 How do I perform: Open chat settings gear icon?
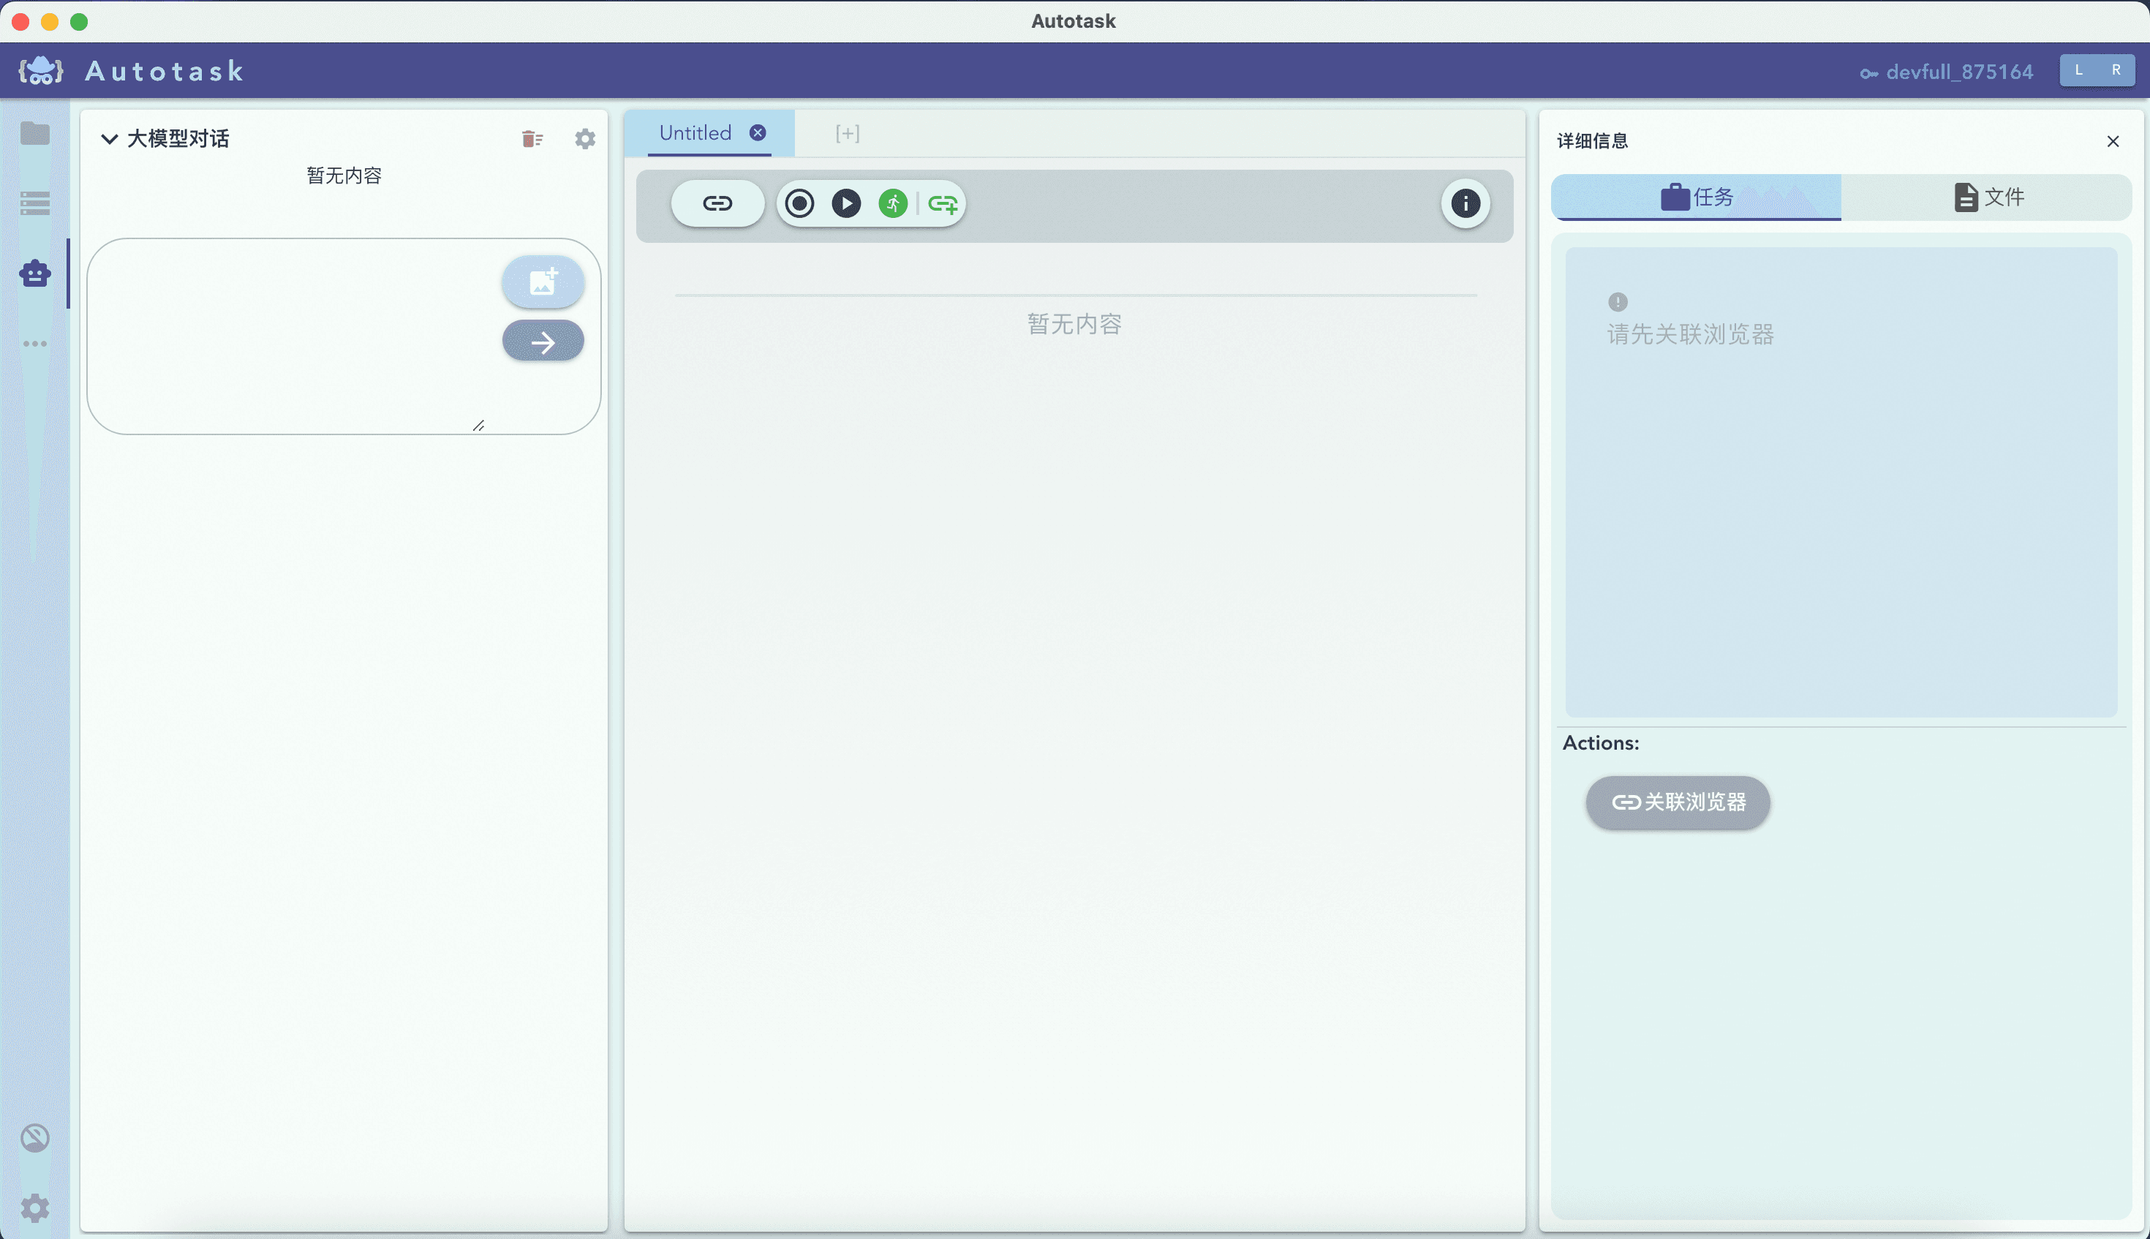pyautogui.click(x=584, y=139)
